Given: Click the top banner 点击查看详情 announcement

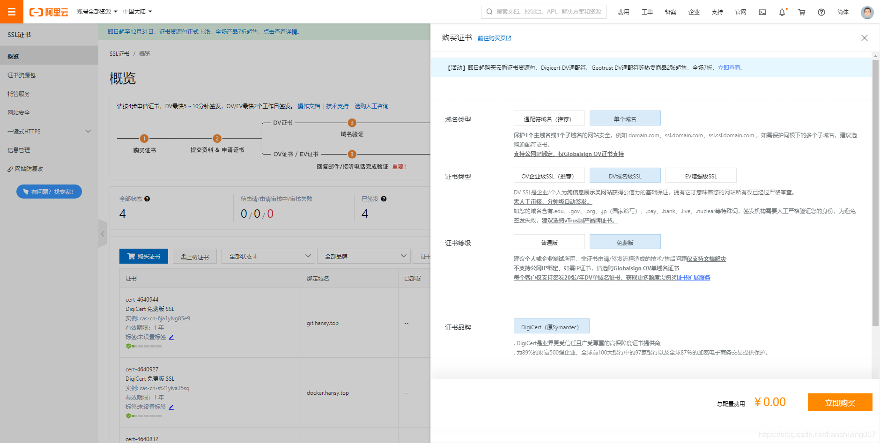Looking at the screenshot, I should point(281,32).
